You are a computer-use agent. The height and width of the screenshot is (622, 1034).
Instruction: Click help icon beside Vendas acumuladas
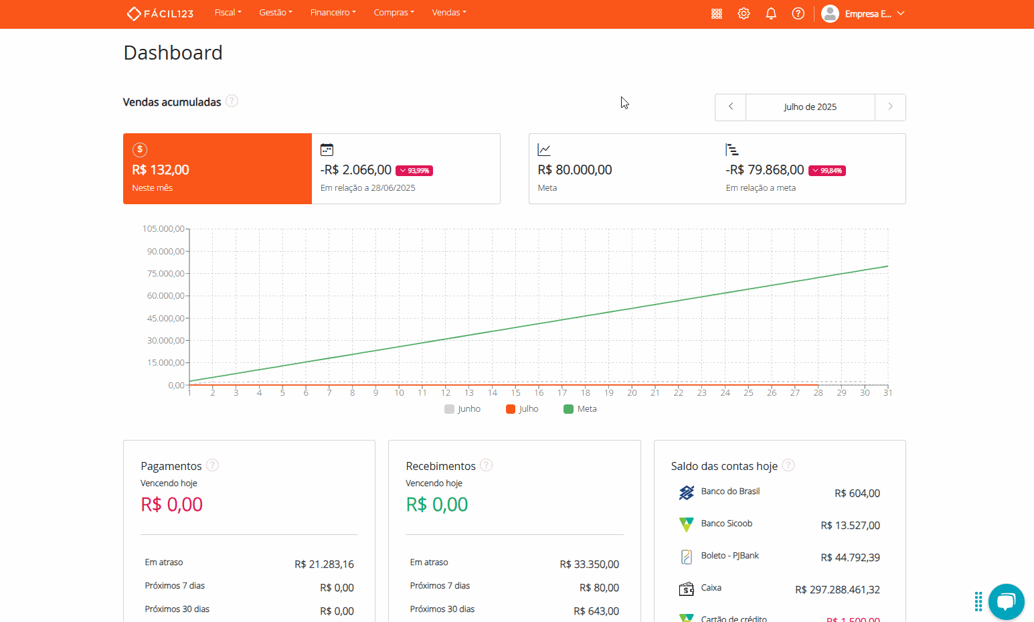(232, 101)
